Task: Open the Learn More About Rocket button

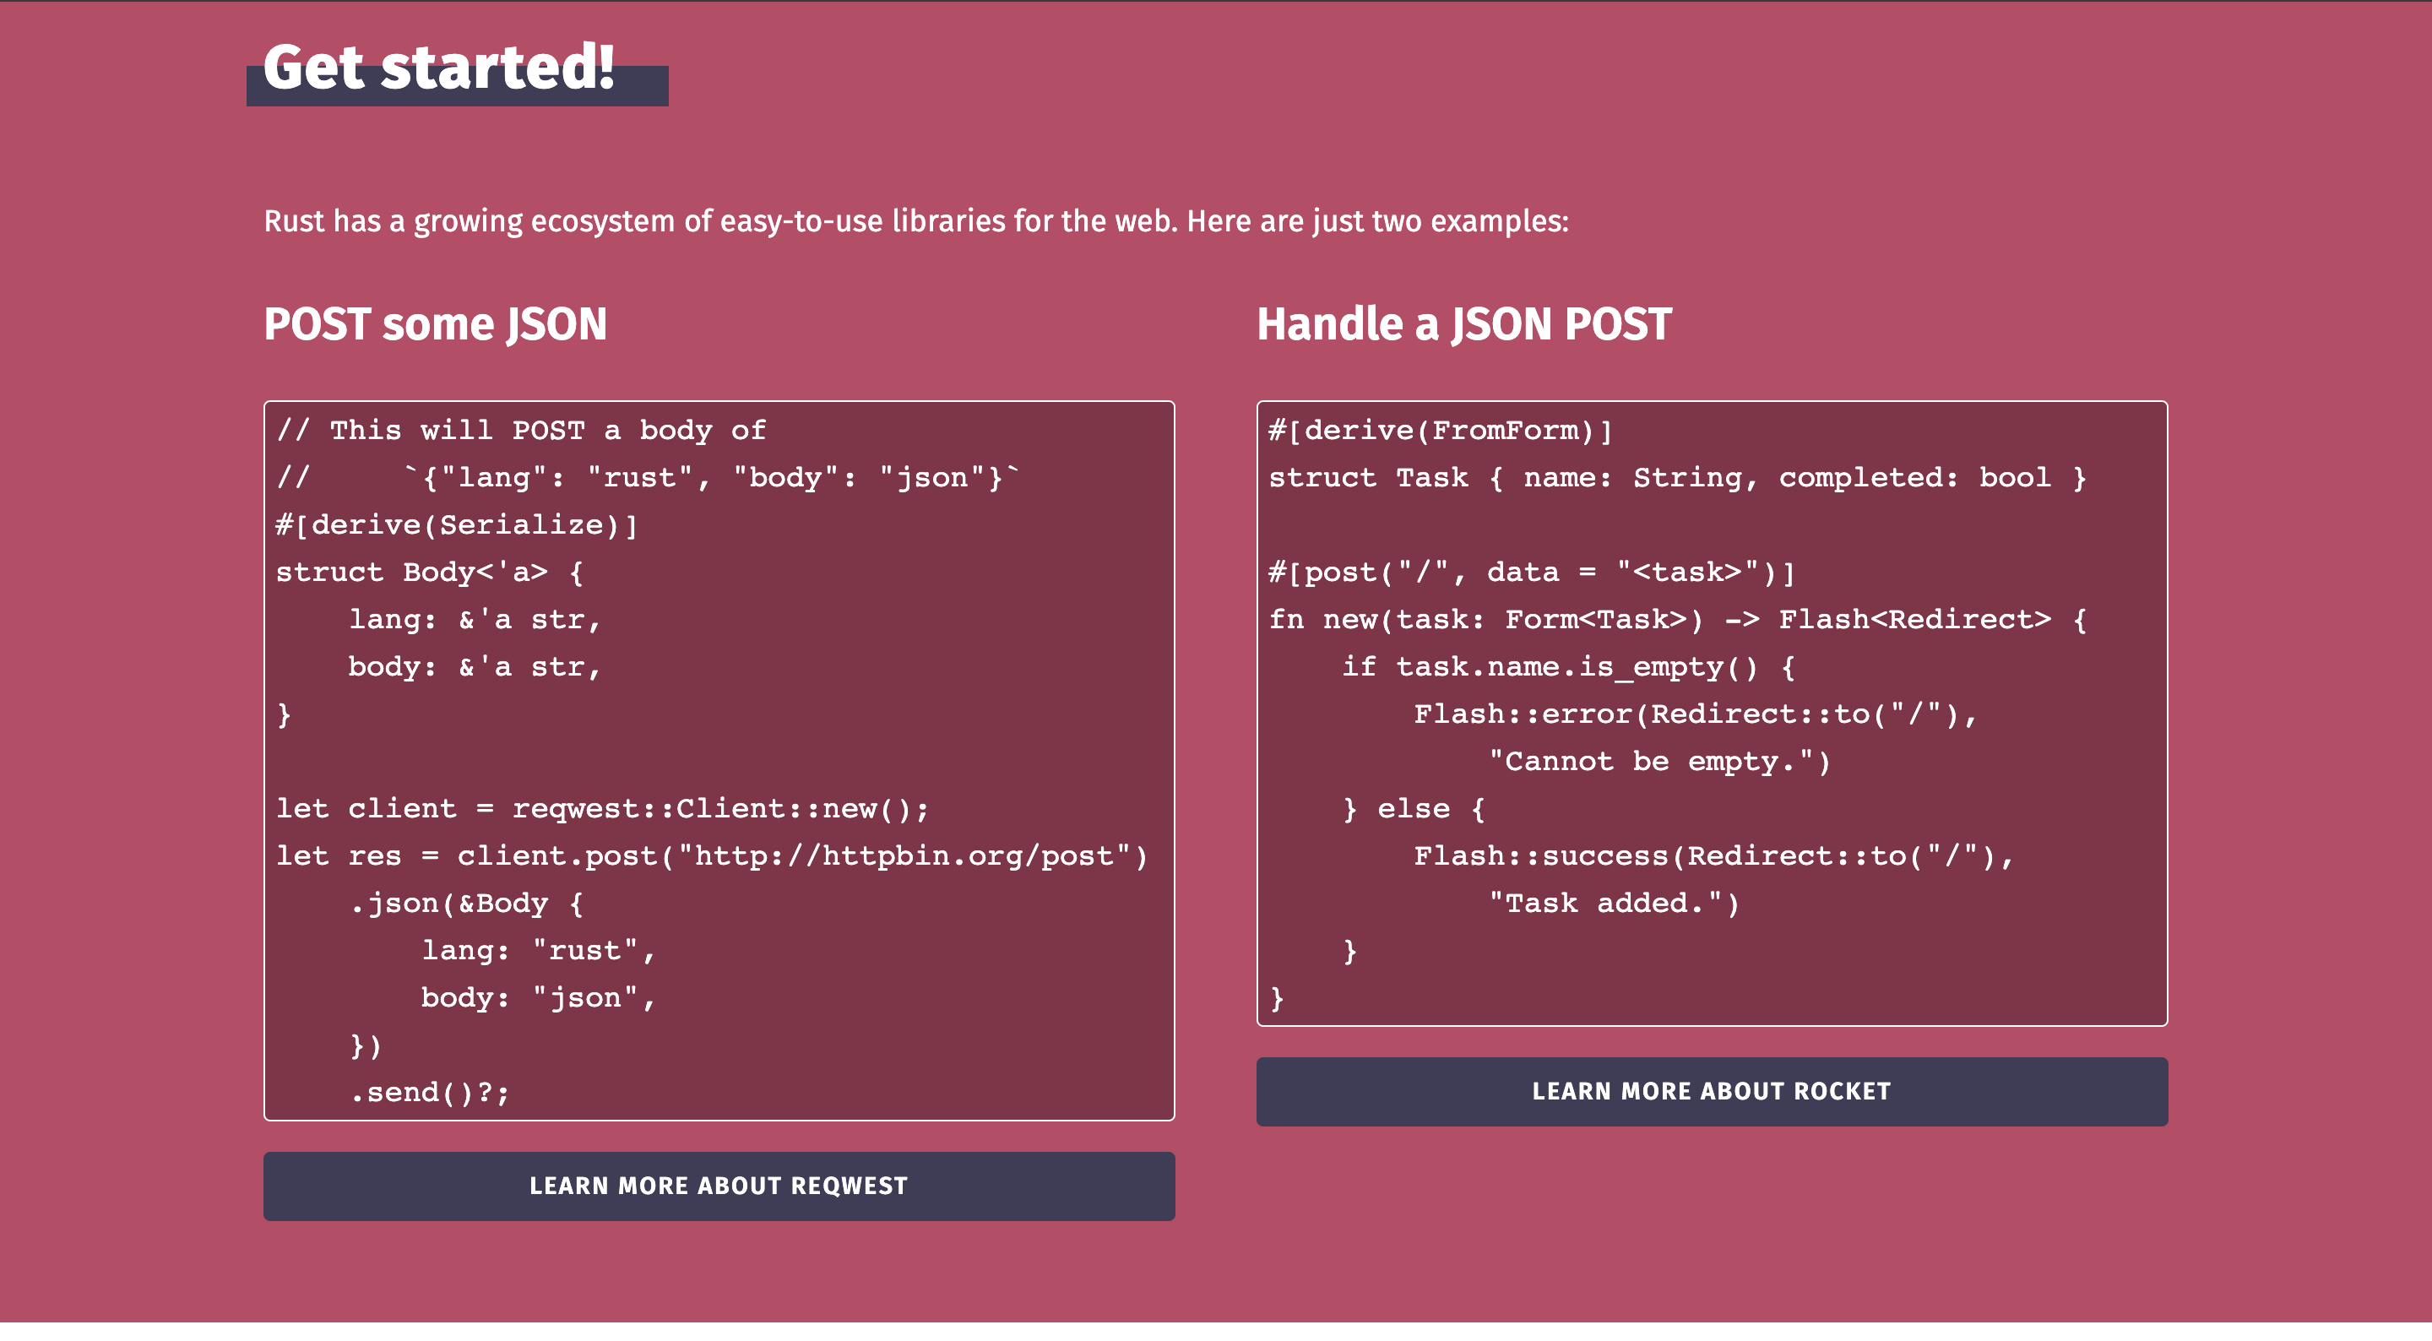Action: (1712, 1091)
